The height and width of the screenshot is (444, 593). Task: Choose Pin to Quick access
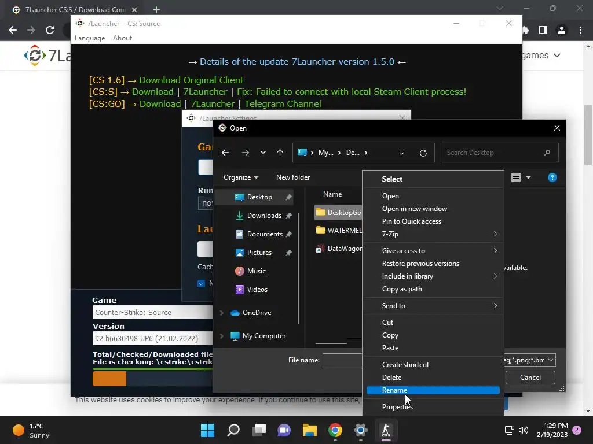coord(433,221)
